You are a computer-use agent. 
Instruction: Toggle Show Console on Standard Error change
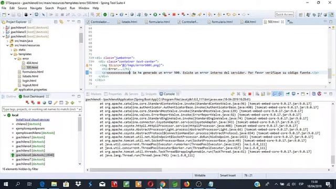click(280, 94)
